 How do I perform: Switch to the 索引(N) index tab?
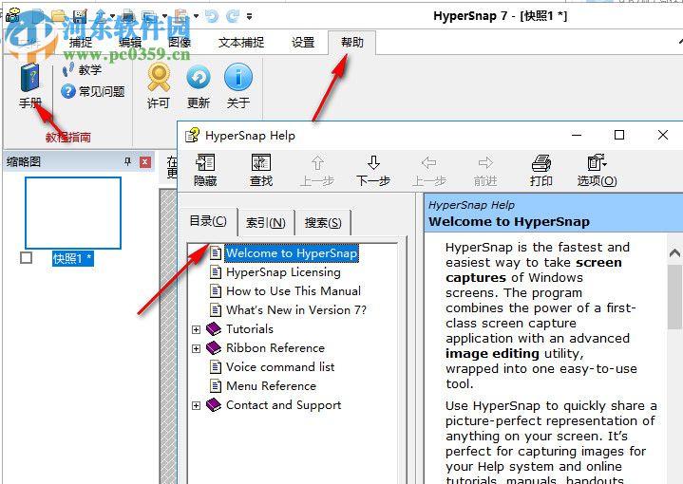[266, 223]
